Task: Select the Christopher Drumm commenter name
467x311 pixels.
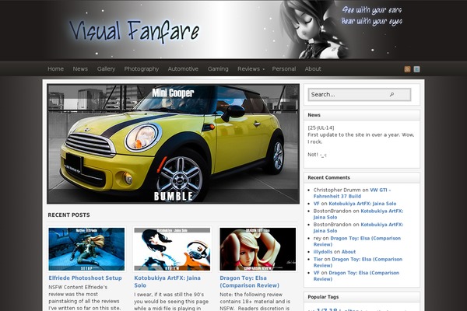Action: pyautogui.click(x=337, y=190)
